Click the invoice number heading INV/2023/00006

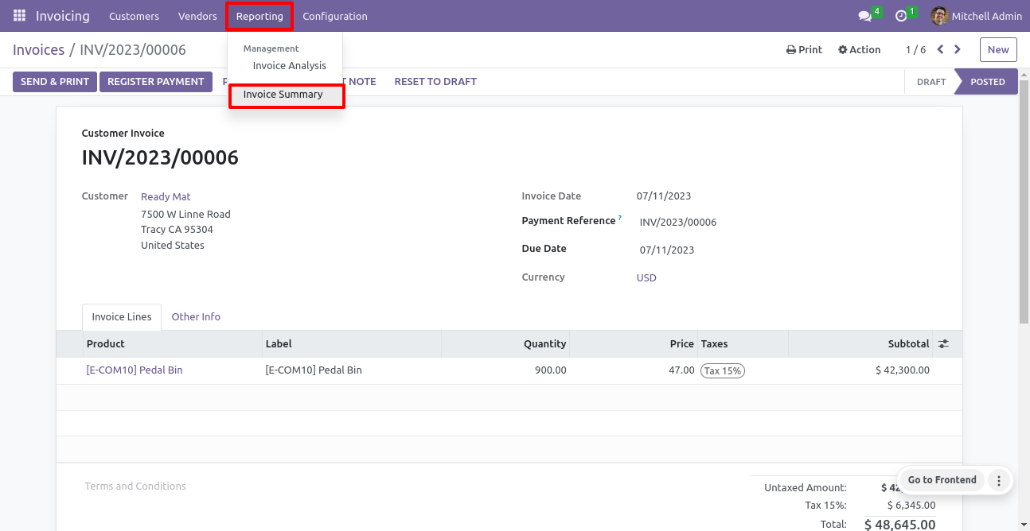pos(160,157)
